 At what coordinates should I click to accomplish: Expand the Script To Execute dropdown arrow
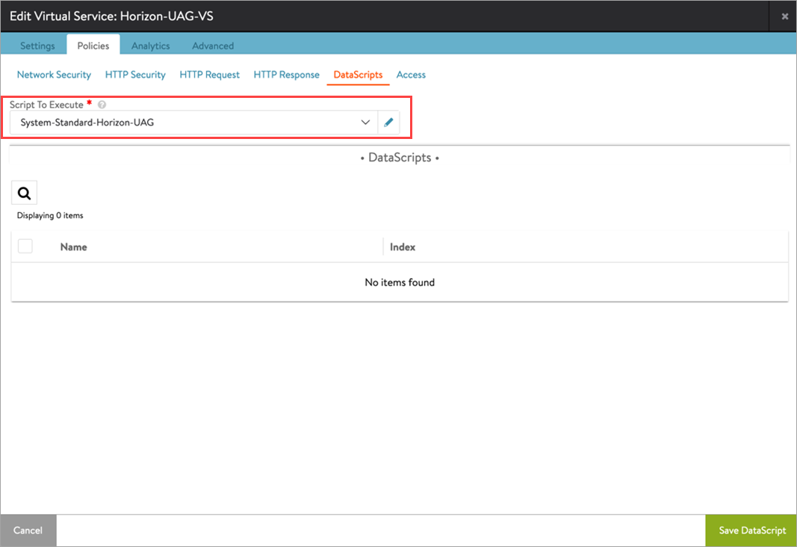point(365,123)
